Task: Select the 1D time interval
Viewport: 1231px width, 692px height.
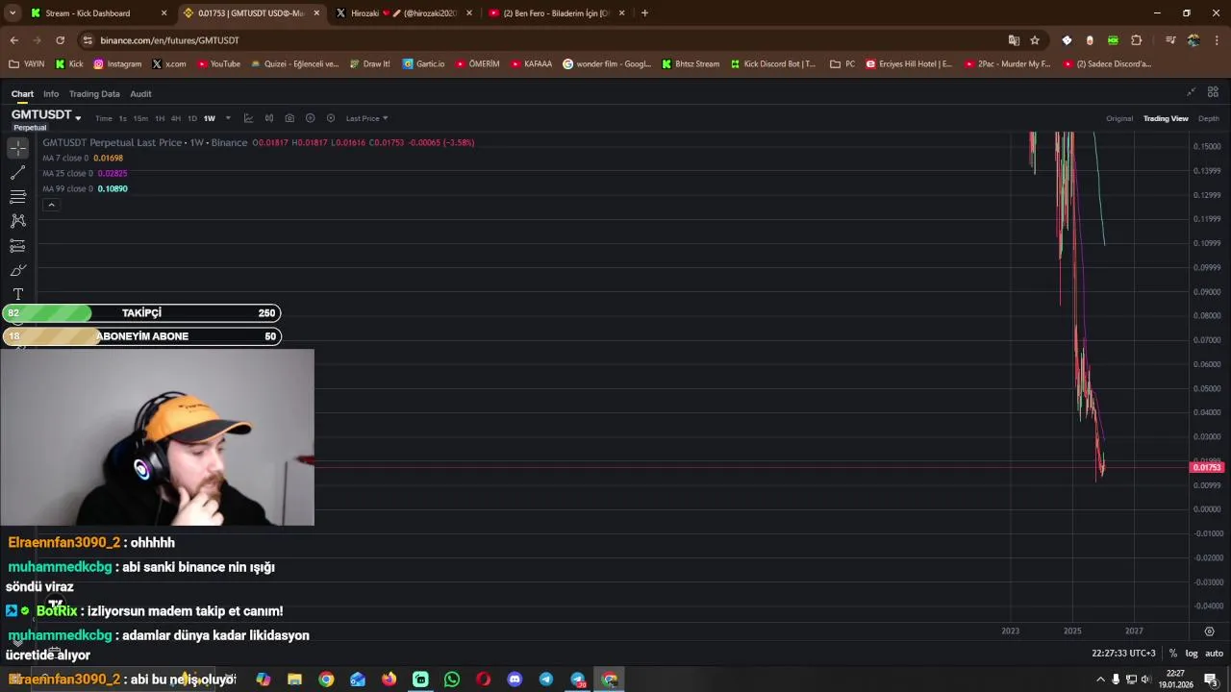Action: pyautogui.click(x=192, y=118)
